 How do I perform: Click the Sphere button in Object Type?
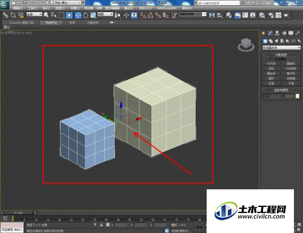click(271, 69)
